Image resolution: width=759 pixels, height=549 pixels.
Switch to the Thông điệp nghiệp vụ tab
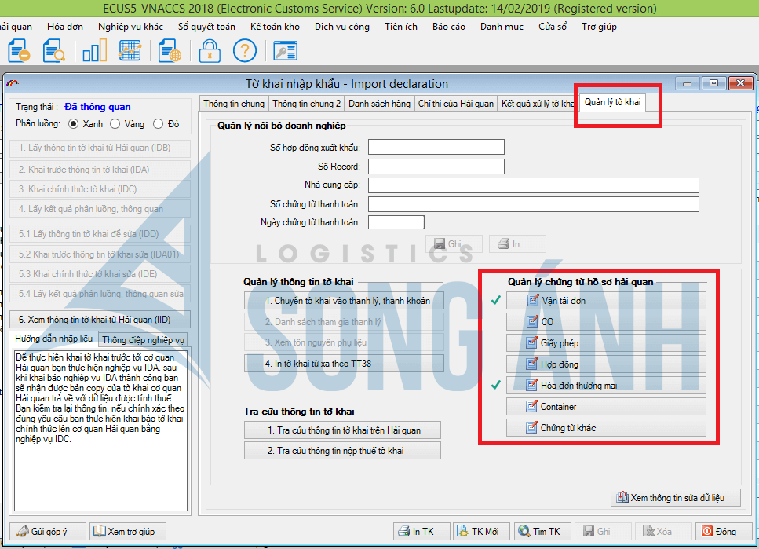tap(144, 340)
